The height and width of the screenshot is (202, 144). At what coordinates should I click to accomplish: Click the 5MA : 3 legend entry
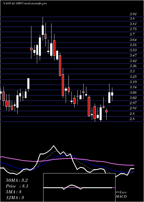click(14, 192)
